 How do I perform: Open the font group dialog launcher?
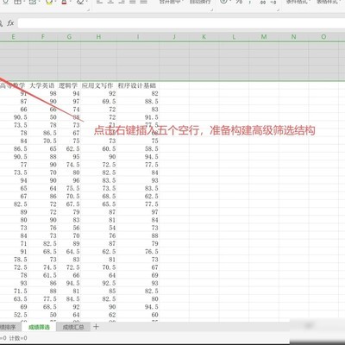point(88,9)
